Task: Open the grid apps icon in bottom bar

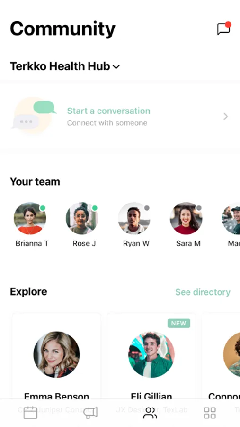Action: [210, 413]
